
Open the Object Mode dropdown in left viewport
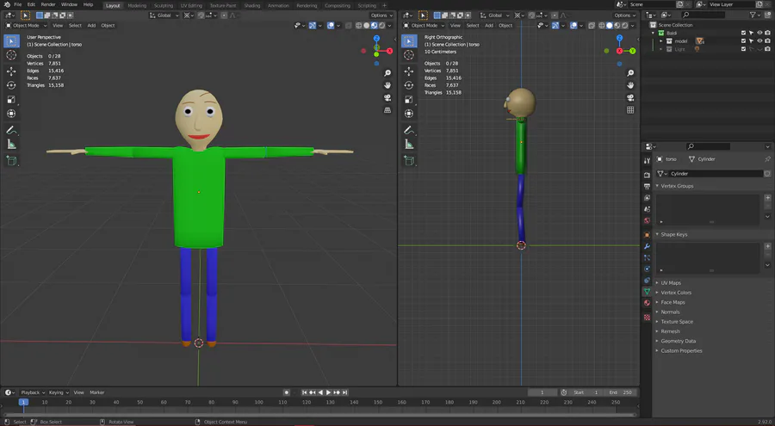pyautogui.click(x=26, y=25)
